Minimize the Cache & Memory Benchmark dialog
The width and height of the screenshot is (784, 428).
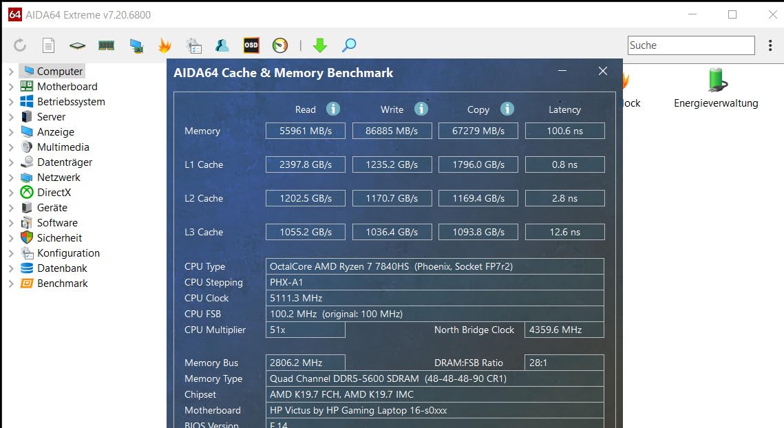pyautogui.click(x=562, y=71)
